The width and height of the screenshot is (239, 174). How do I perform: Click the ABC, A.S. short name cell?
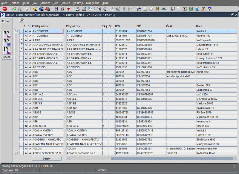pos(48,94)
